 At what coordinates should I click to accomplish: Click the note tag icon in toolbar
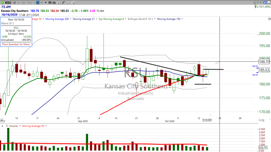point(68,3)
